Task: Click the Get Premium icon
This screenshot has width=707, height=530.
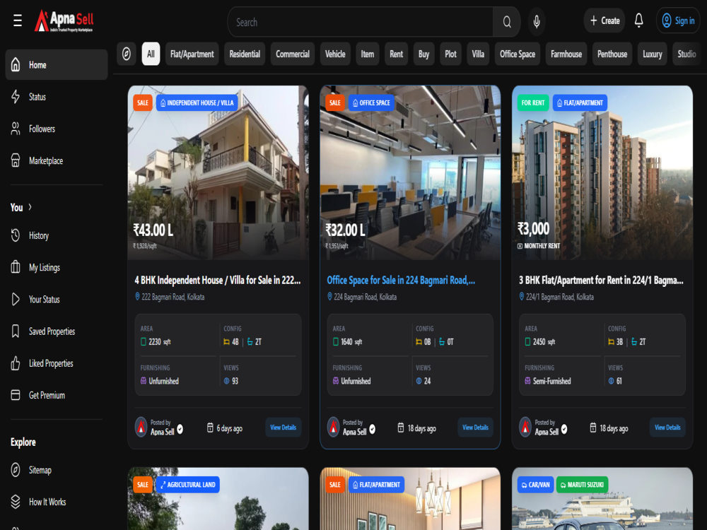Action: (16, 395)
